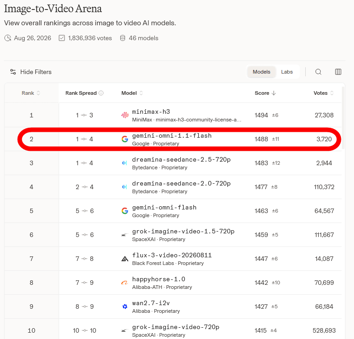Click the minimax-h3-community-license text

pos(198,120)
